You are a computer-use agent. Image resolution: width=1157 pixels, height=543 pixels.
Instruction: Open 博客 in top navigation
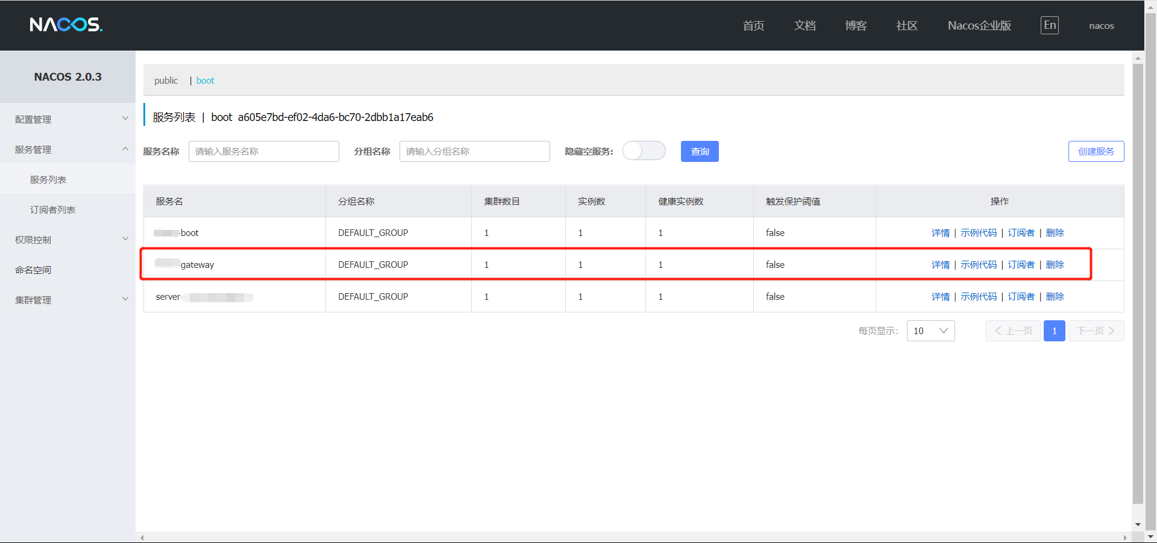point(856,25)
